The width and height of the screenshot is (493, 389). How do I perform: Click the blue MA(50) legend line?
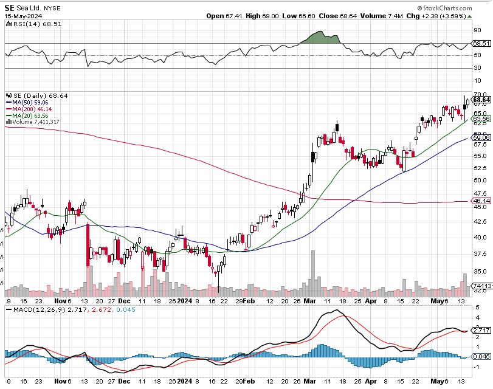click(8, 103)
